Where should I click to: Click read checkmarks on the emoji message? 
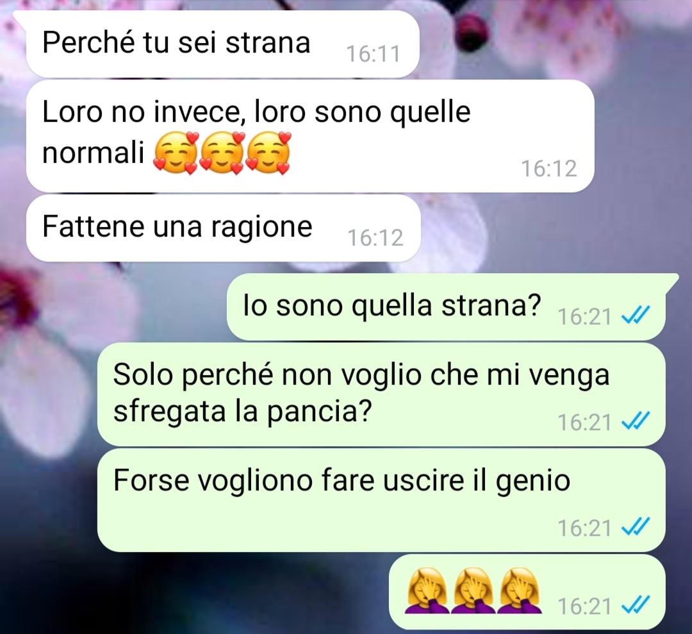636,606
